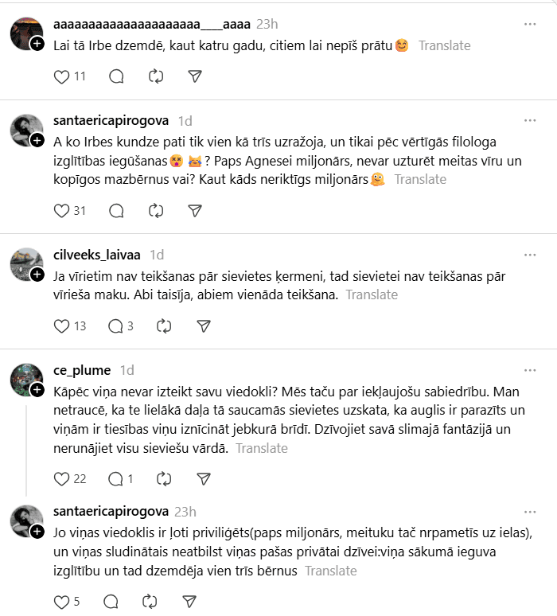Open cilveeks_laivaa's profile via username
Image resolution: width=557 pixels, height=616 pixels.
pos(96,255)
